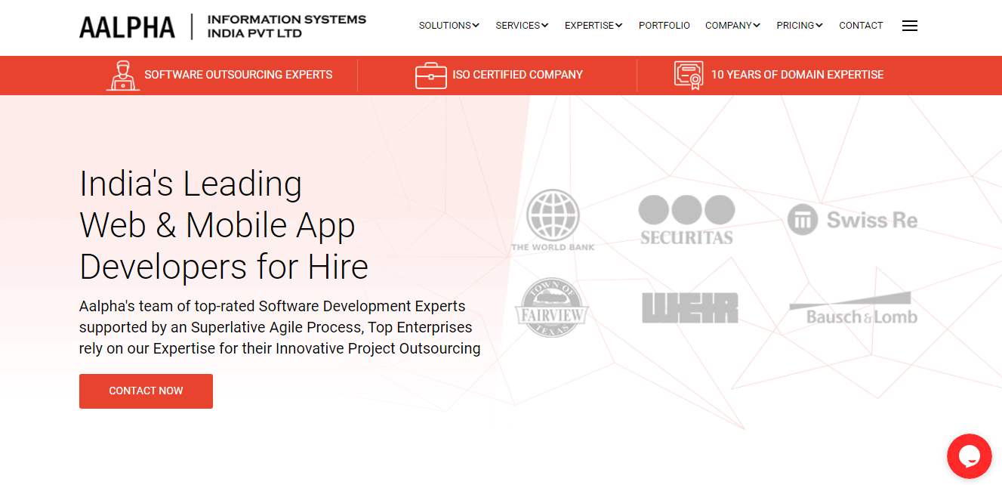Click the software outsourcing expert person icon
The height and width of the screenshot is (485, 1002).
click(122, 76)
